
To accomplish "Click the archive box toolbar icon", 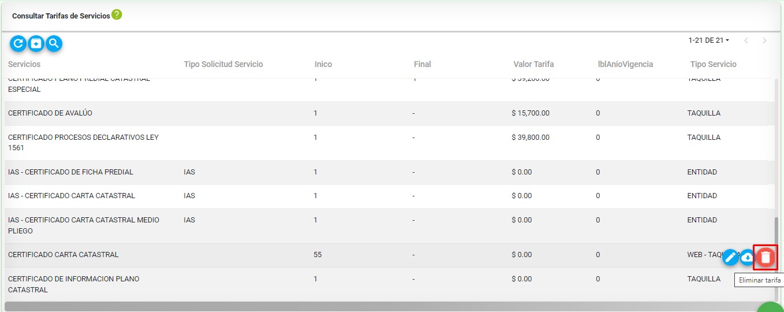I will (x=36, y=43).
